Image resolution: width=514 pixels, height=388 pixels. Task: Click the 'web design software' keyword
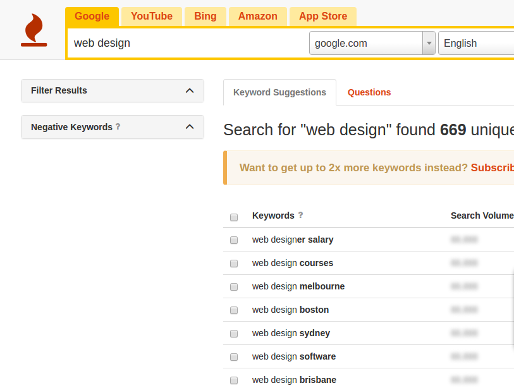pos(294,356)
